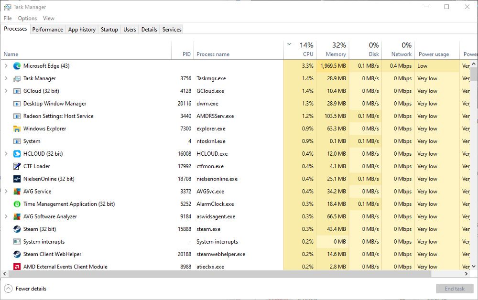Viewport: 478px width, 300px height.
Task: Select the Steam (32 bit) icon
Action: point(17,229)
